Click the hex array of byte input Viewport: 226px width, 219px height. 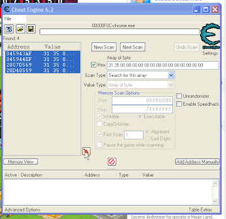(163, 65)
